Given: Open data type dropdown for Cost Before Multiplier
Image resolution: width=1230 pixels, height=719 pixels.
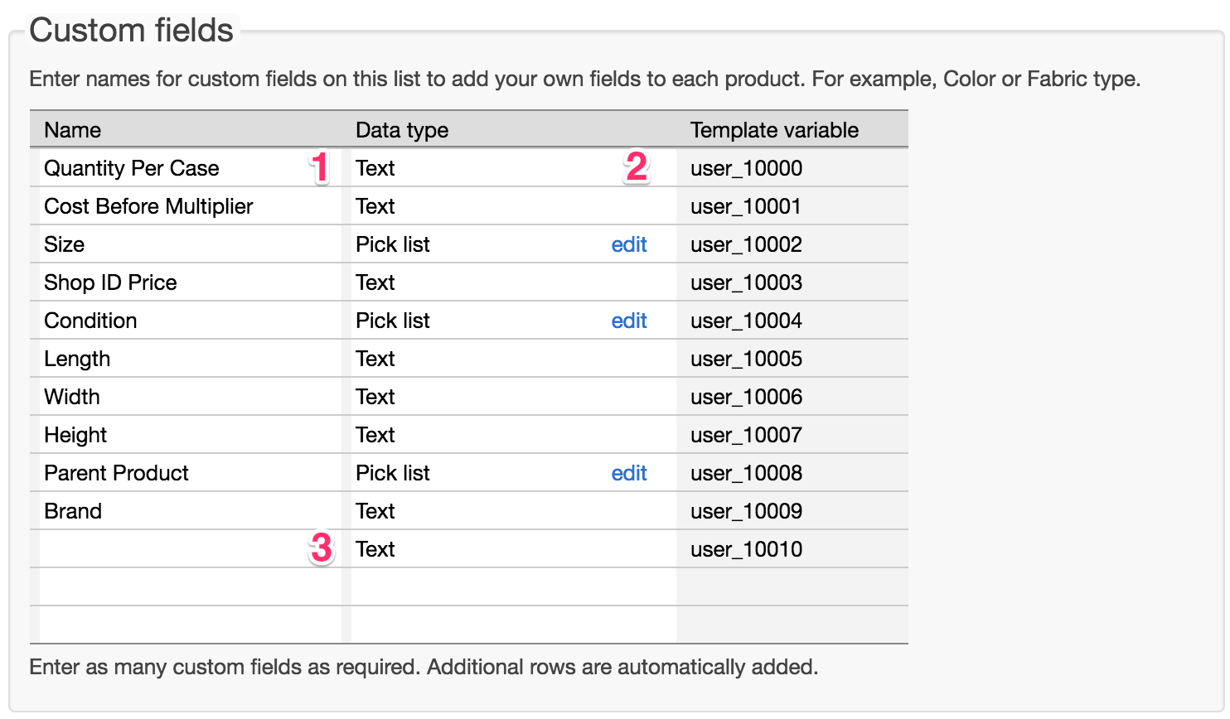Looking at the screenshot, I should click(514, 206).
